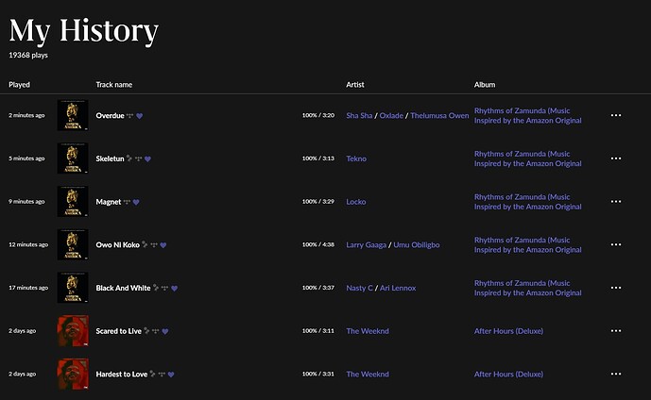
Task: Open After Hours (Deluxe) in Hardest to Love row
Action: coord(508,375)
